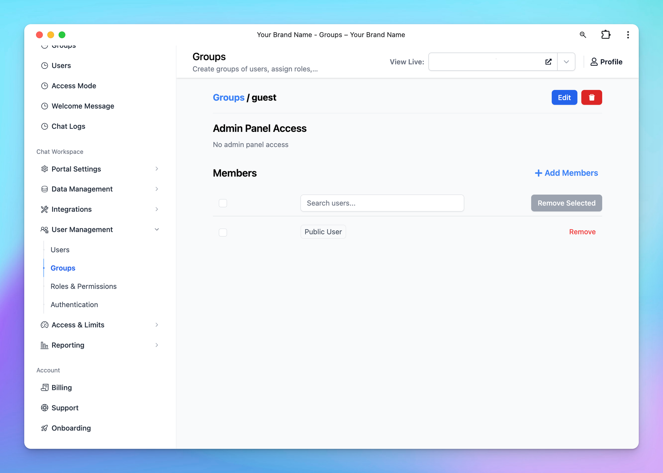663x473 pixels.
Task: Click the clock icon beside Users
Action: point(45,66)
